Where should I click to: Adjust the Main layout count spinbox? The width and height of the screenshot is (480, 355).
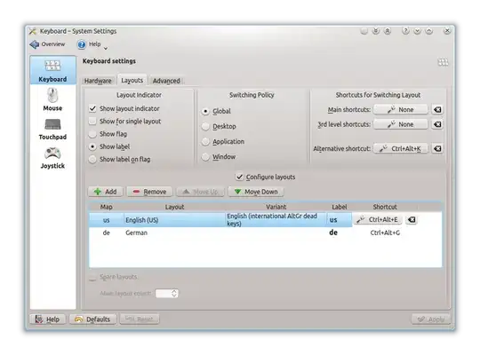pyautogui.click(x=166, y=294)
